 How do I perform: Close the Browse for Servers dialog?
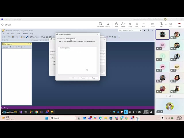click(x=98, y=34)
